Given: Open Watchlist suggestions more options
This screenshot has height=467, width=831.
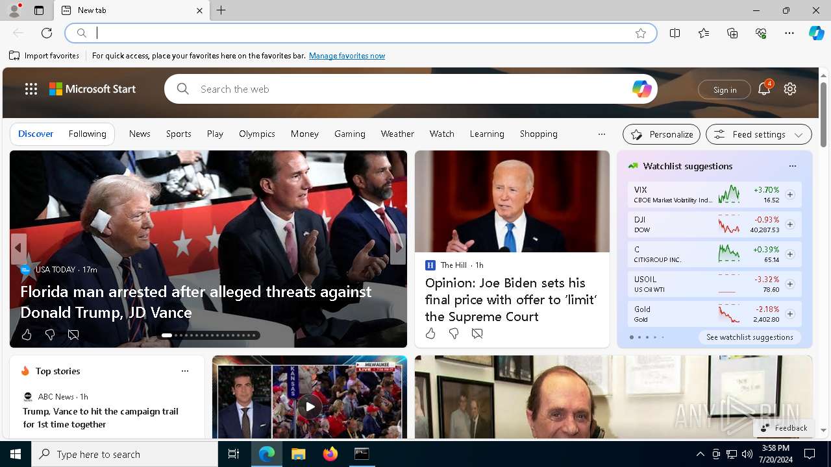Looking at the screenshot, I should pos(793,166).
